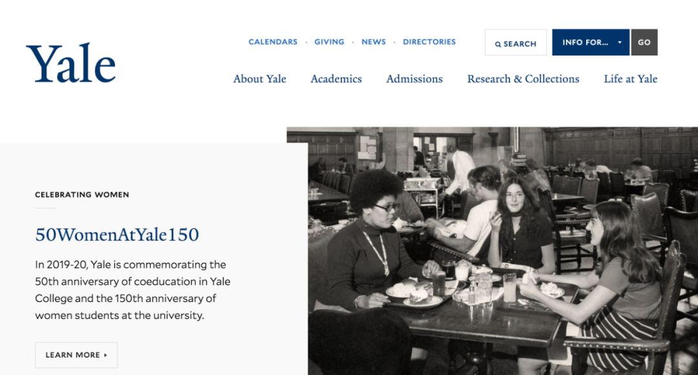The width and height of the screenshot is (698, 375).
Task: Select Research & Collections in the navigation
Action: click(x=523, y=79)
